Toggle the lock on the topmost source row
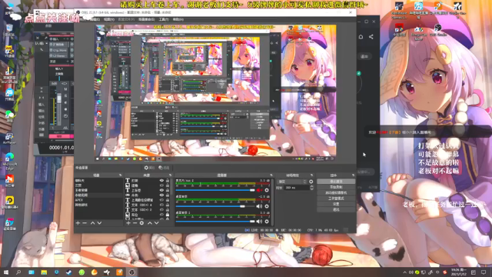The image size is (492, 277). 168,181
